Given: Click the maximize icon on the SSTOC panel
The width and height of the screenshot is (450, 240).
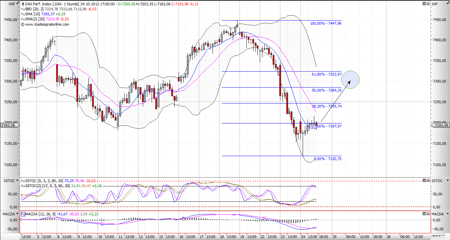Looking at the screenshot, I should click(424, 180).
